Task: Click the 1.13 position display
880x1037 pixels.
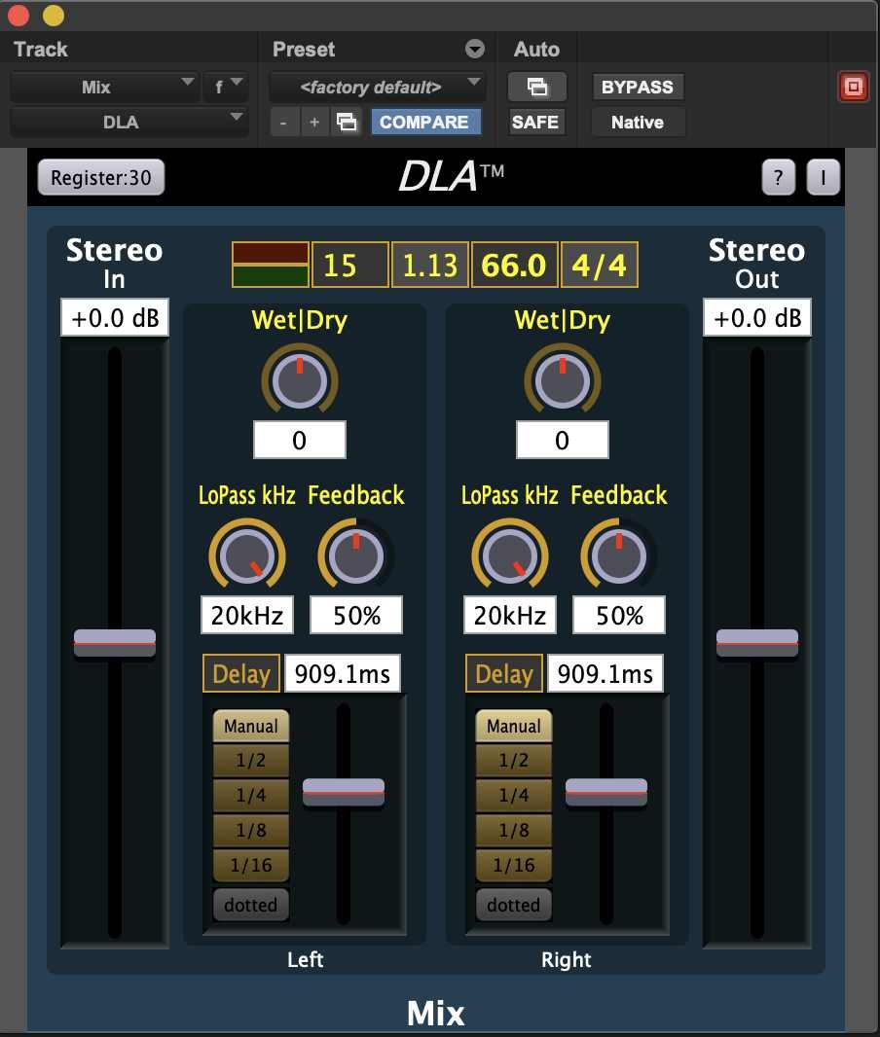Action: pos(430,265)
